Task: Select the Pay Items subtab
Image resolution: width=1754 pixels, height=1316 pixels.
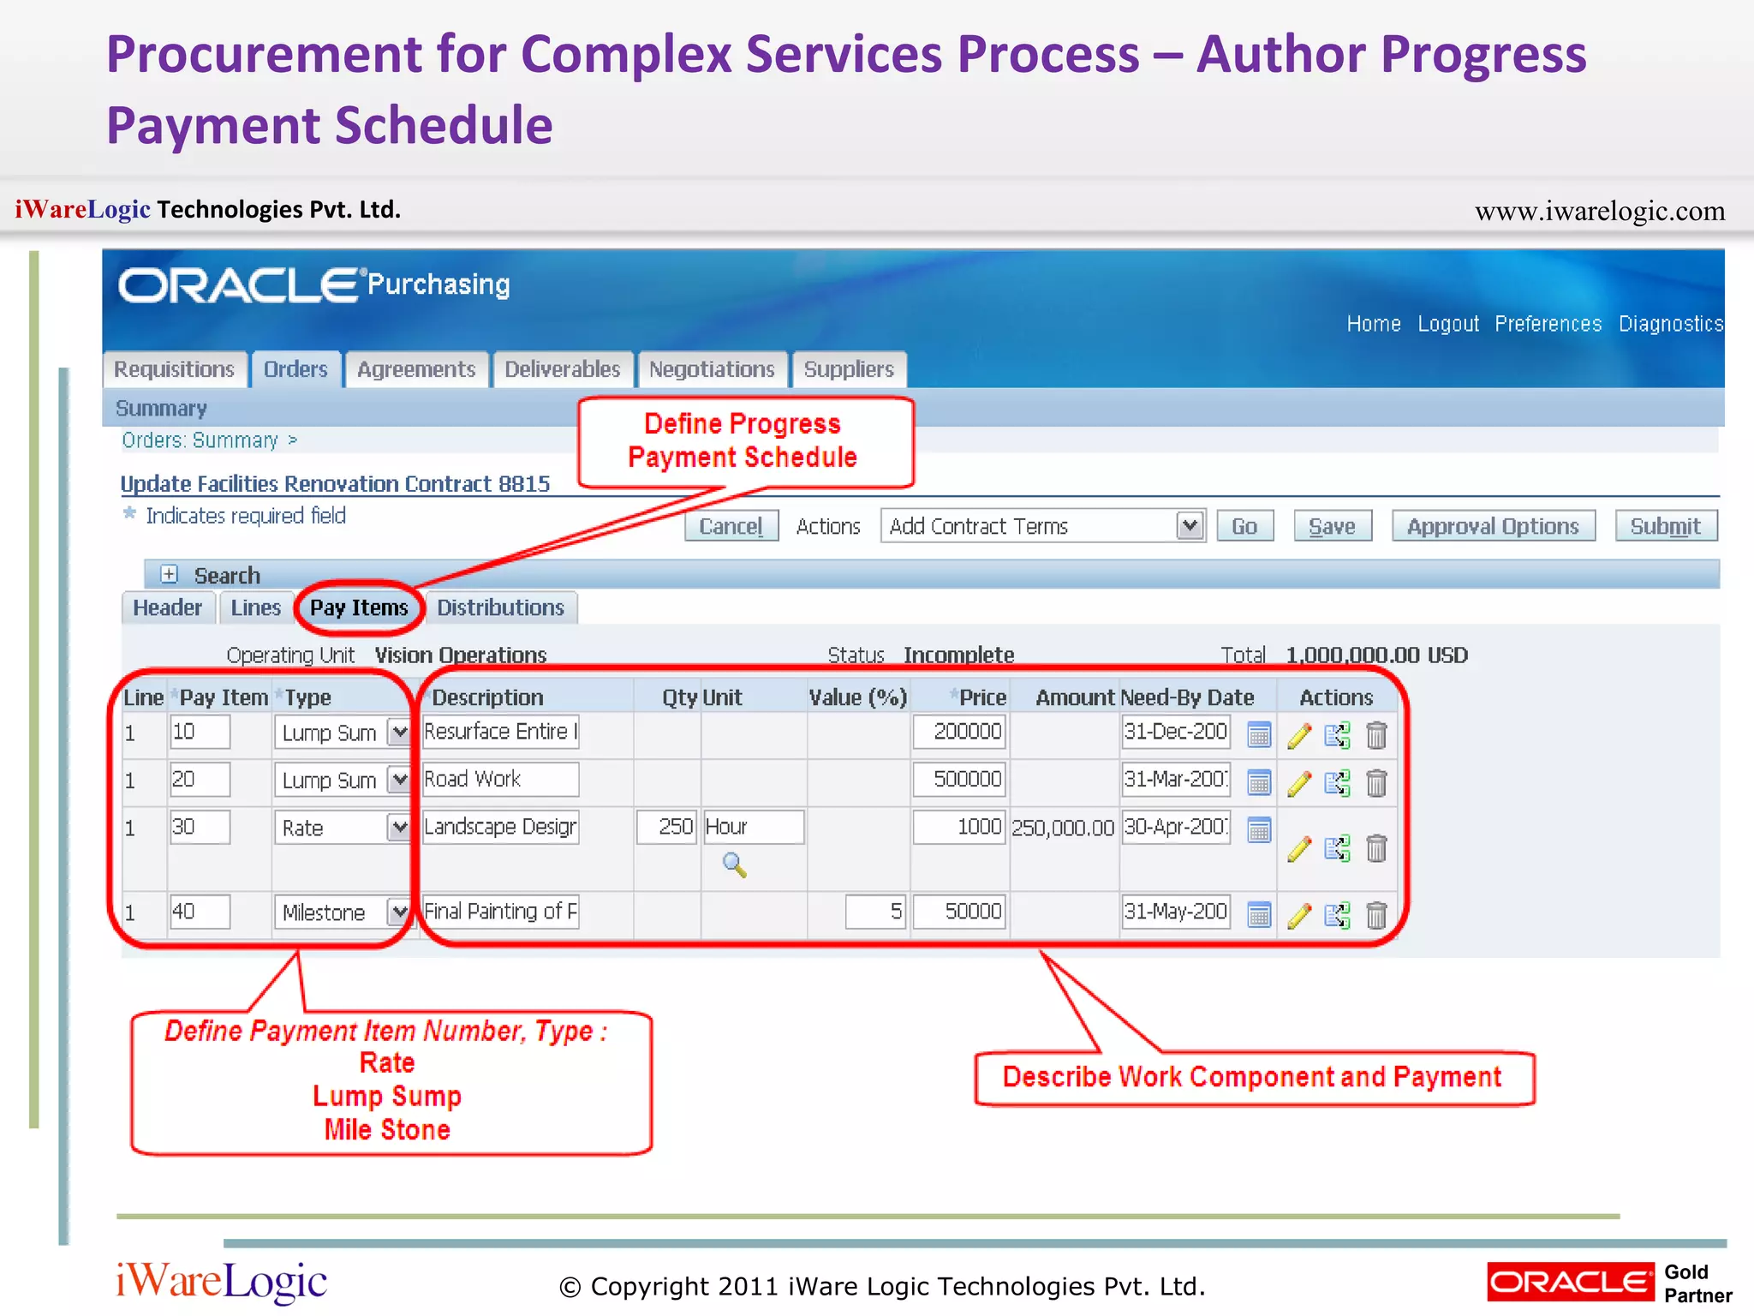Action: pos(359,607)
